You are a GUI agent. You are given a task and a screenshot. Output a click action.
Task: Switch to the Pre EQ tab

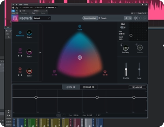coord(71,87)
